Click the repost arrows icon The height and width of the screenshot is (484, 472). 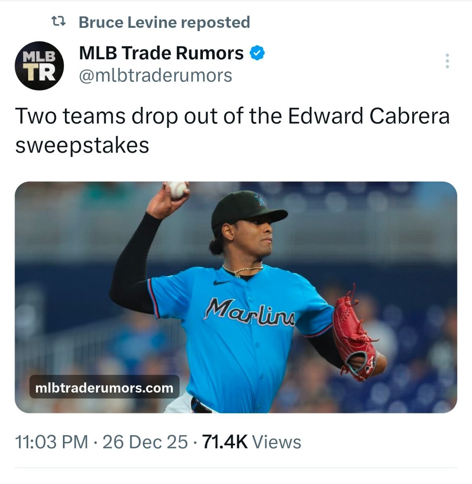59,22
